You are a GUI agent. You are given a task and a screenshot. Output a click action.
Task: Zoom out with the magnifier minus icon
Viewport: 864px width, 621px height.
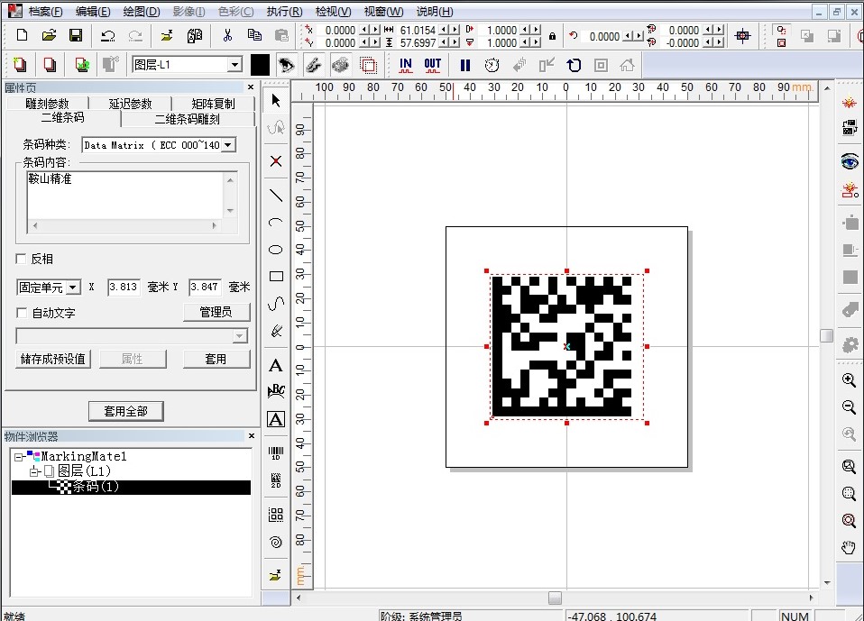tap(850, 407)
